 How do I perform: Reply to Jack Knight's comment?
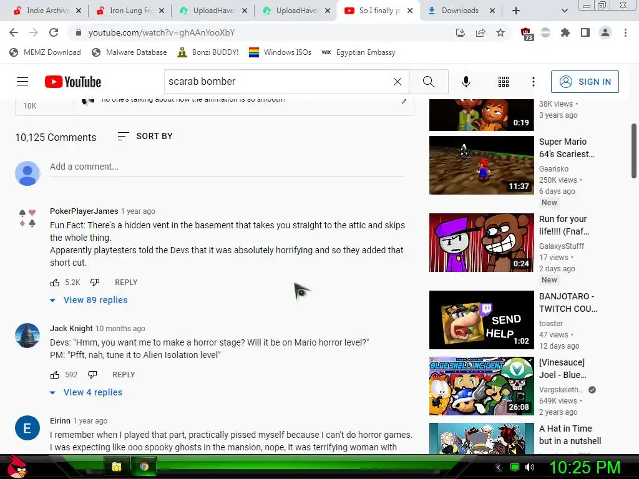[x=124, y=375]
